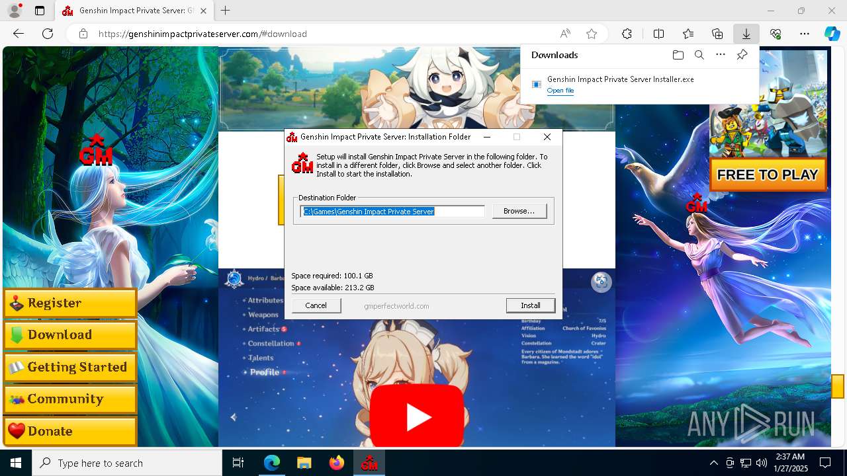
Task: Click the Genshin file name in Downloads
Action: 621,79
